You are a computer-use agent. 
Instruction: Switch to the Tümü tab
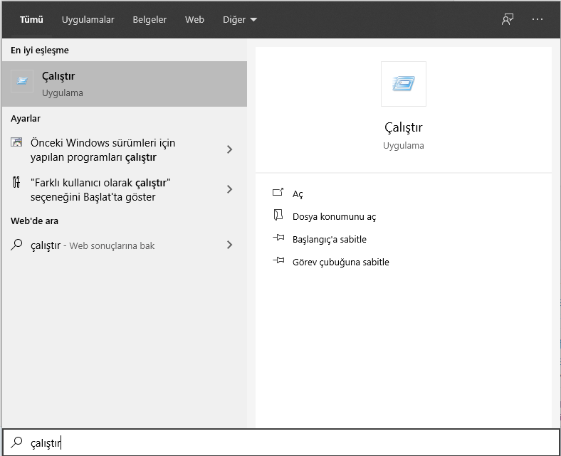(31, 20)
